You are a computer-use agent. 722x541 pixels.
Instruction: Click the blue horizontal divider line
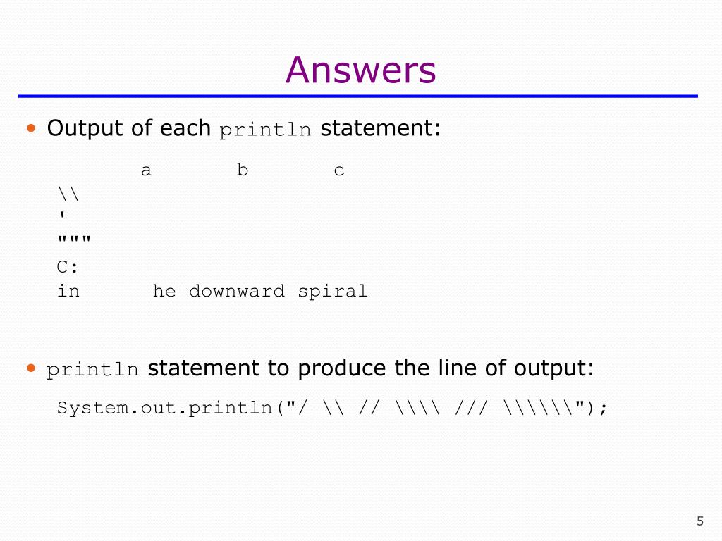[x=357, y=96]
